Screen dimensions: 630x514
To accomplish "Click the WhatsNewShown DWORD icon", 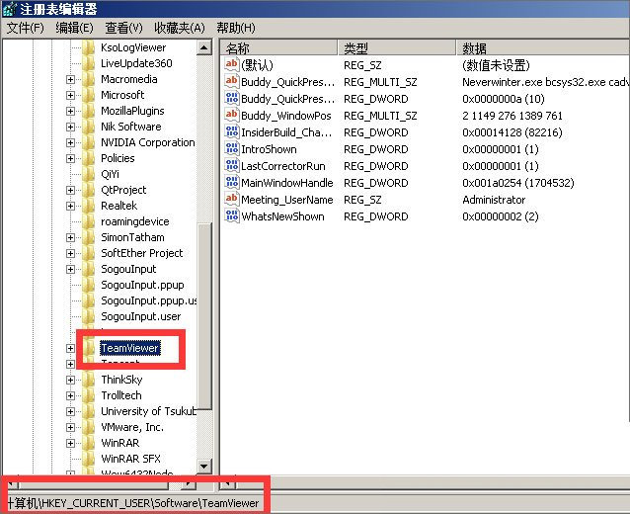I will pyautogui.click(x=232, y=215).
